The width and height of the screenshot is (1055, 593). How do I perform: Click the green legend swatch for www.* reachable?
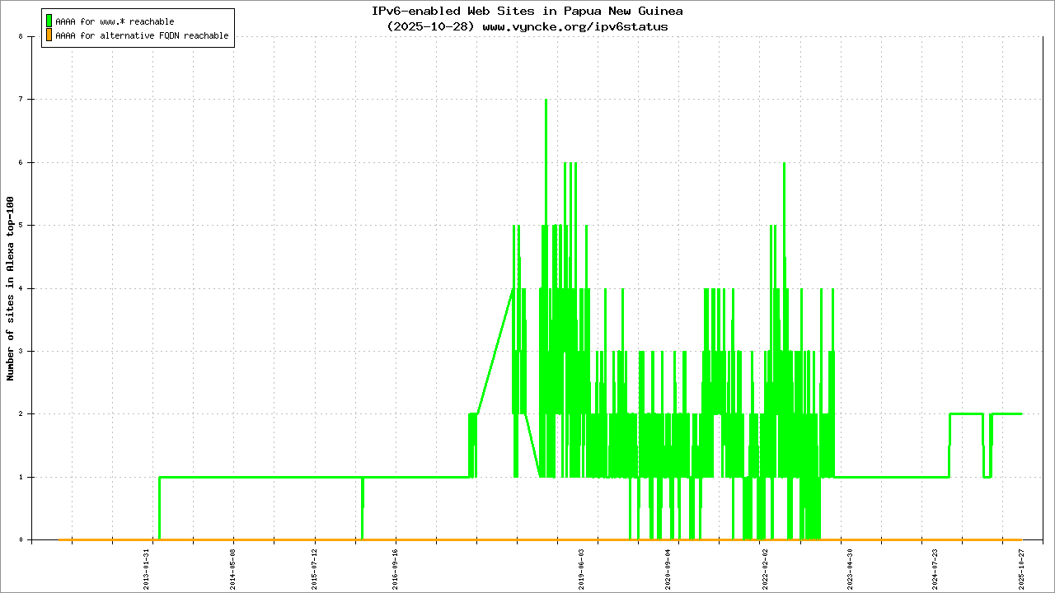49,21
